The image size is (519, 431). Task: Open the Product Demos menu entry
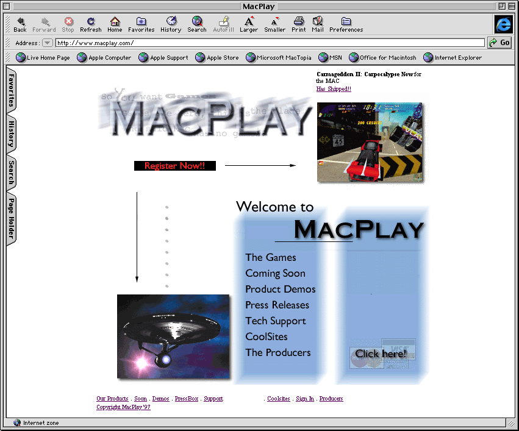(x=281, y=289)
